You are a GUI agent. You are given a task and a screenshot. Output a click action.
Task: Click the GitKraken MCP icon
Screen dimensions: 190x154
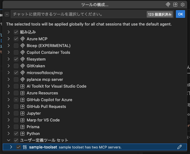tap(22, 66)
